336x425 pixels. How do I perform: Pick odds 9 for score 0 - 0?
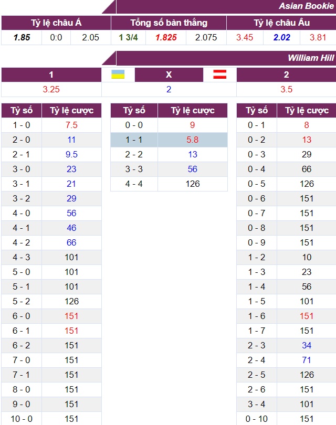tap(193, 125)
